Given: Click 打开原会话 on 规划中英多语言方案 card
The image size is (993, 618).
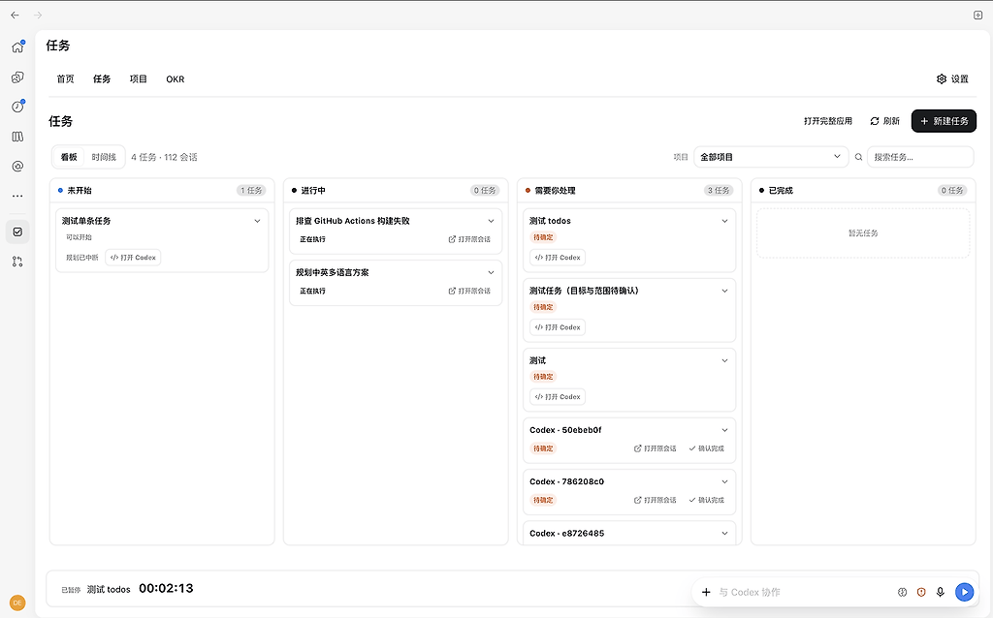Looking at the screenshot, I should tap(469, 291).
